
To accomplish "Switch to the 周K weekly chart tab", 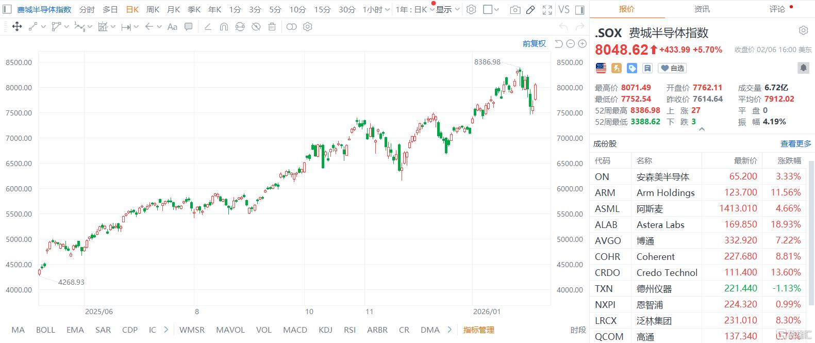I will point(153,10).
